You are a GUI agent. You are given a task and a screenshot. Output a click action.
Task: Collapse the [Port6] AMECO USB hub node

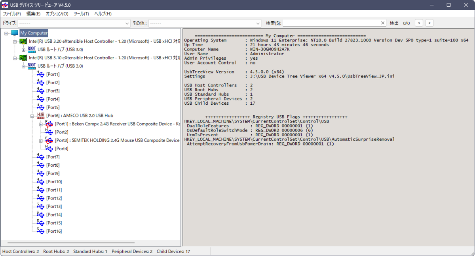pyautogui.click(x=32, y=116)
